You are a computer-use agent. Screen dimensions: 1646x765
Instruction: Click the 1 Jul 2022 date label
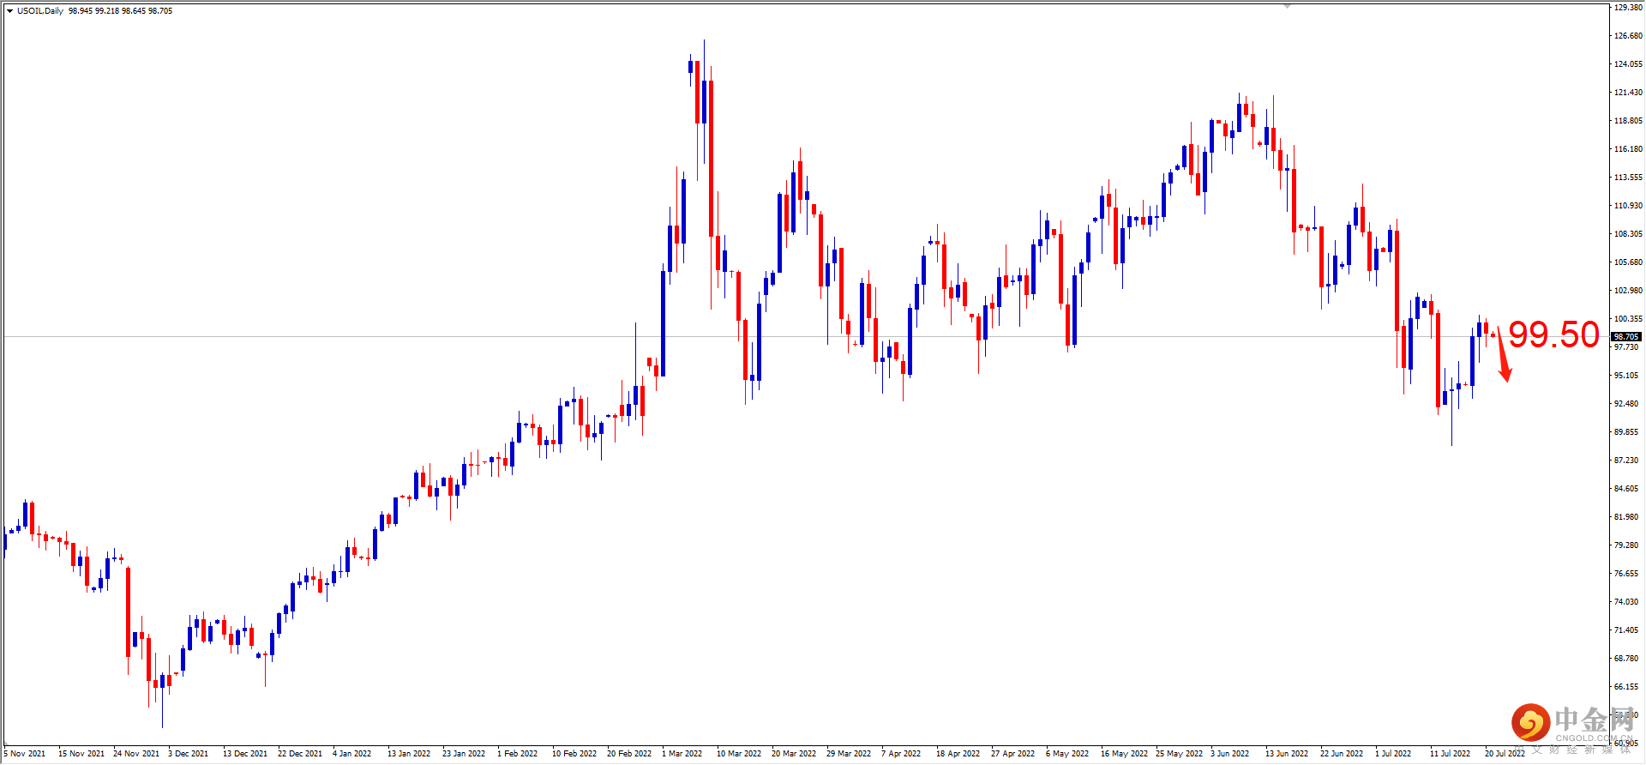(x=1393, y=754)
